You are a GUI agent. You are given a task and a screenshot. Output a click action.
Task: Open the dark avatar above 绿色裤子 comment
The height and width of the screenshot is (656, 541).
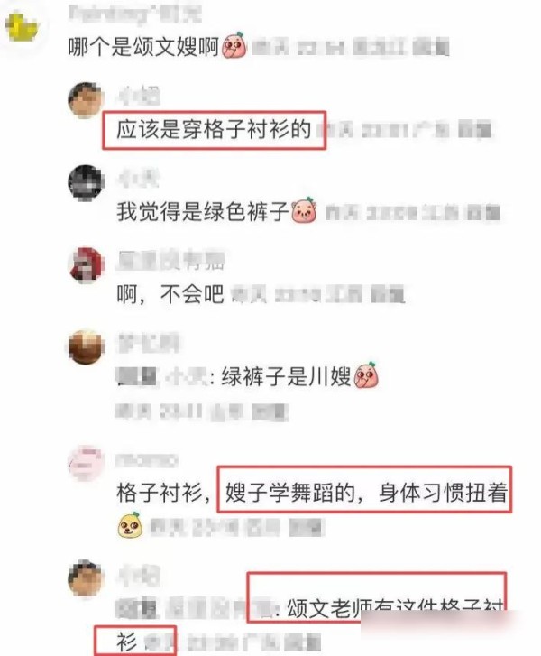[86, 183]
